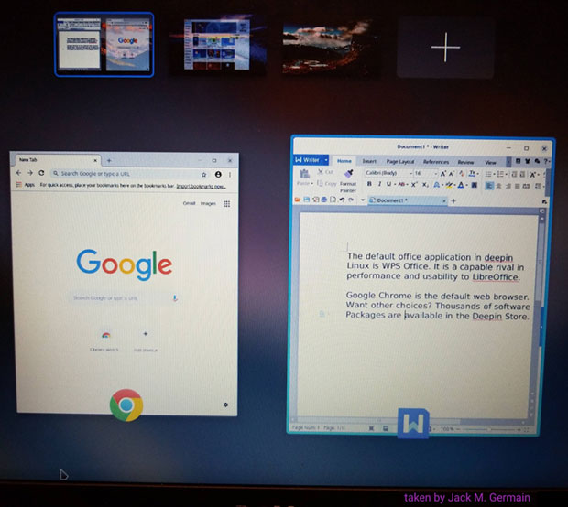The image size is (568, 507).
Task: Click the plus to add a new workspace
Action: point(445,47)
